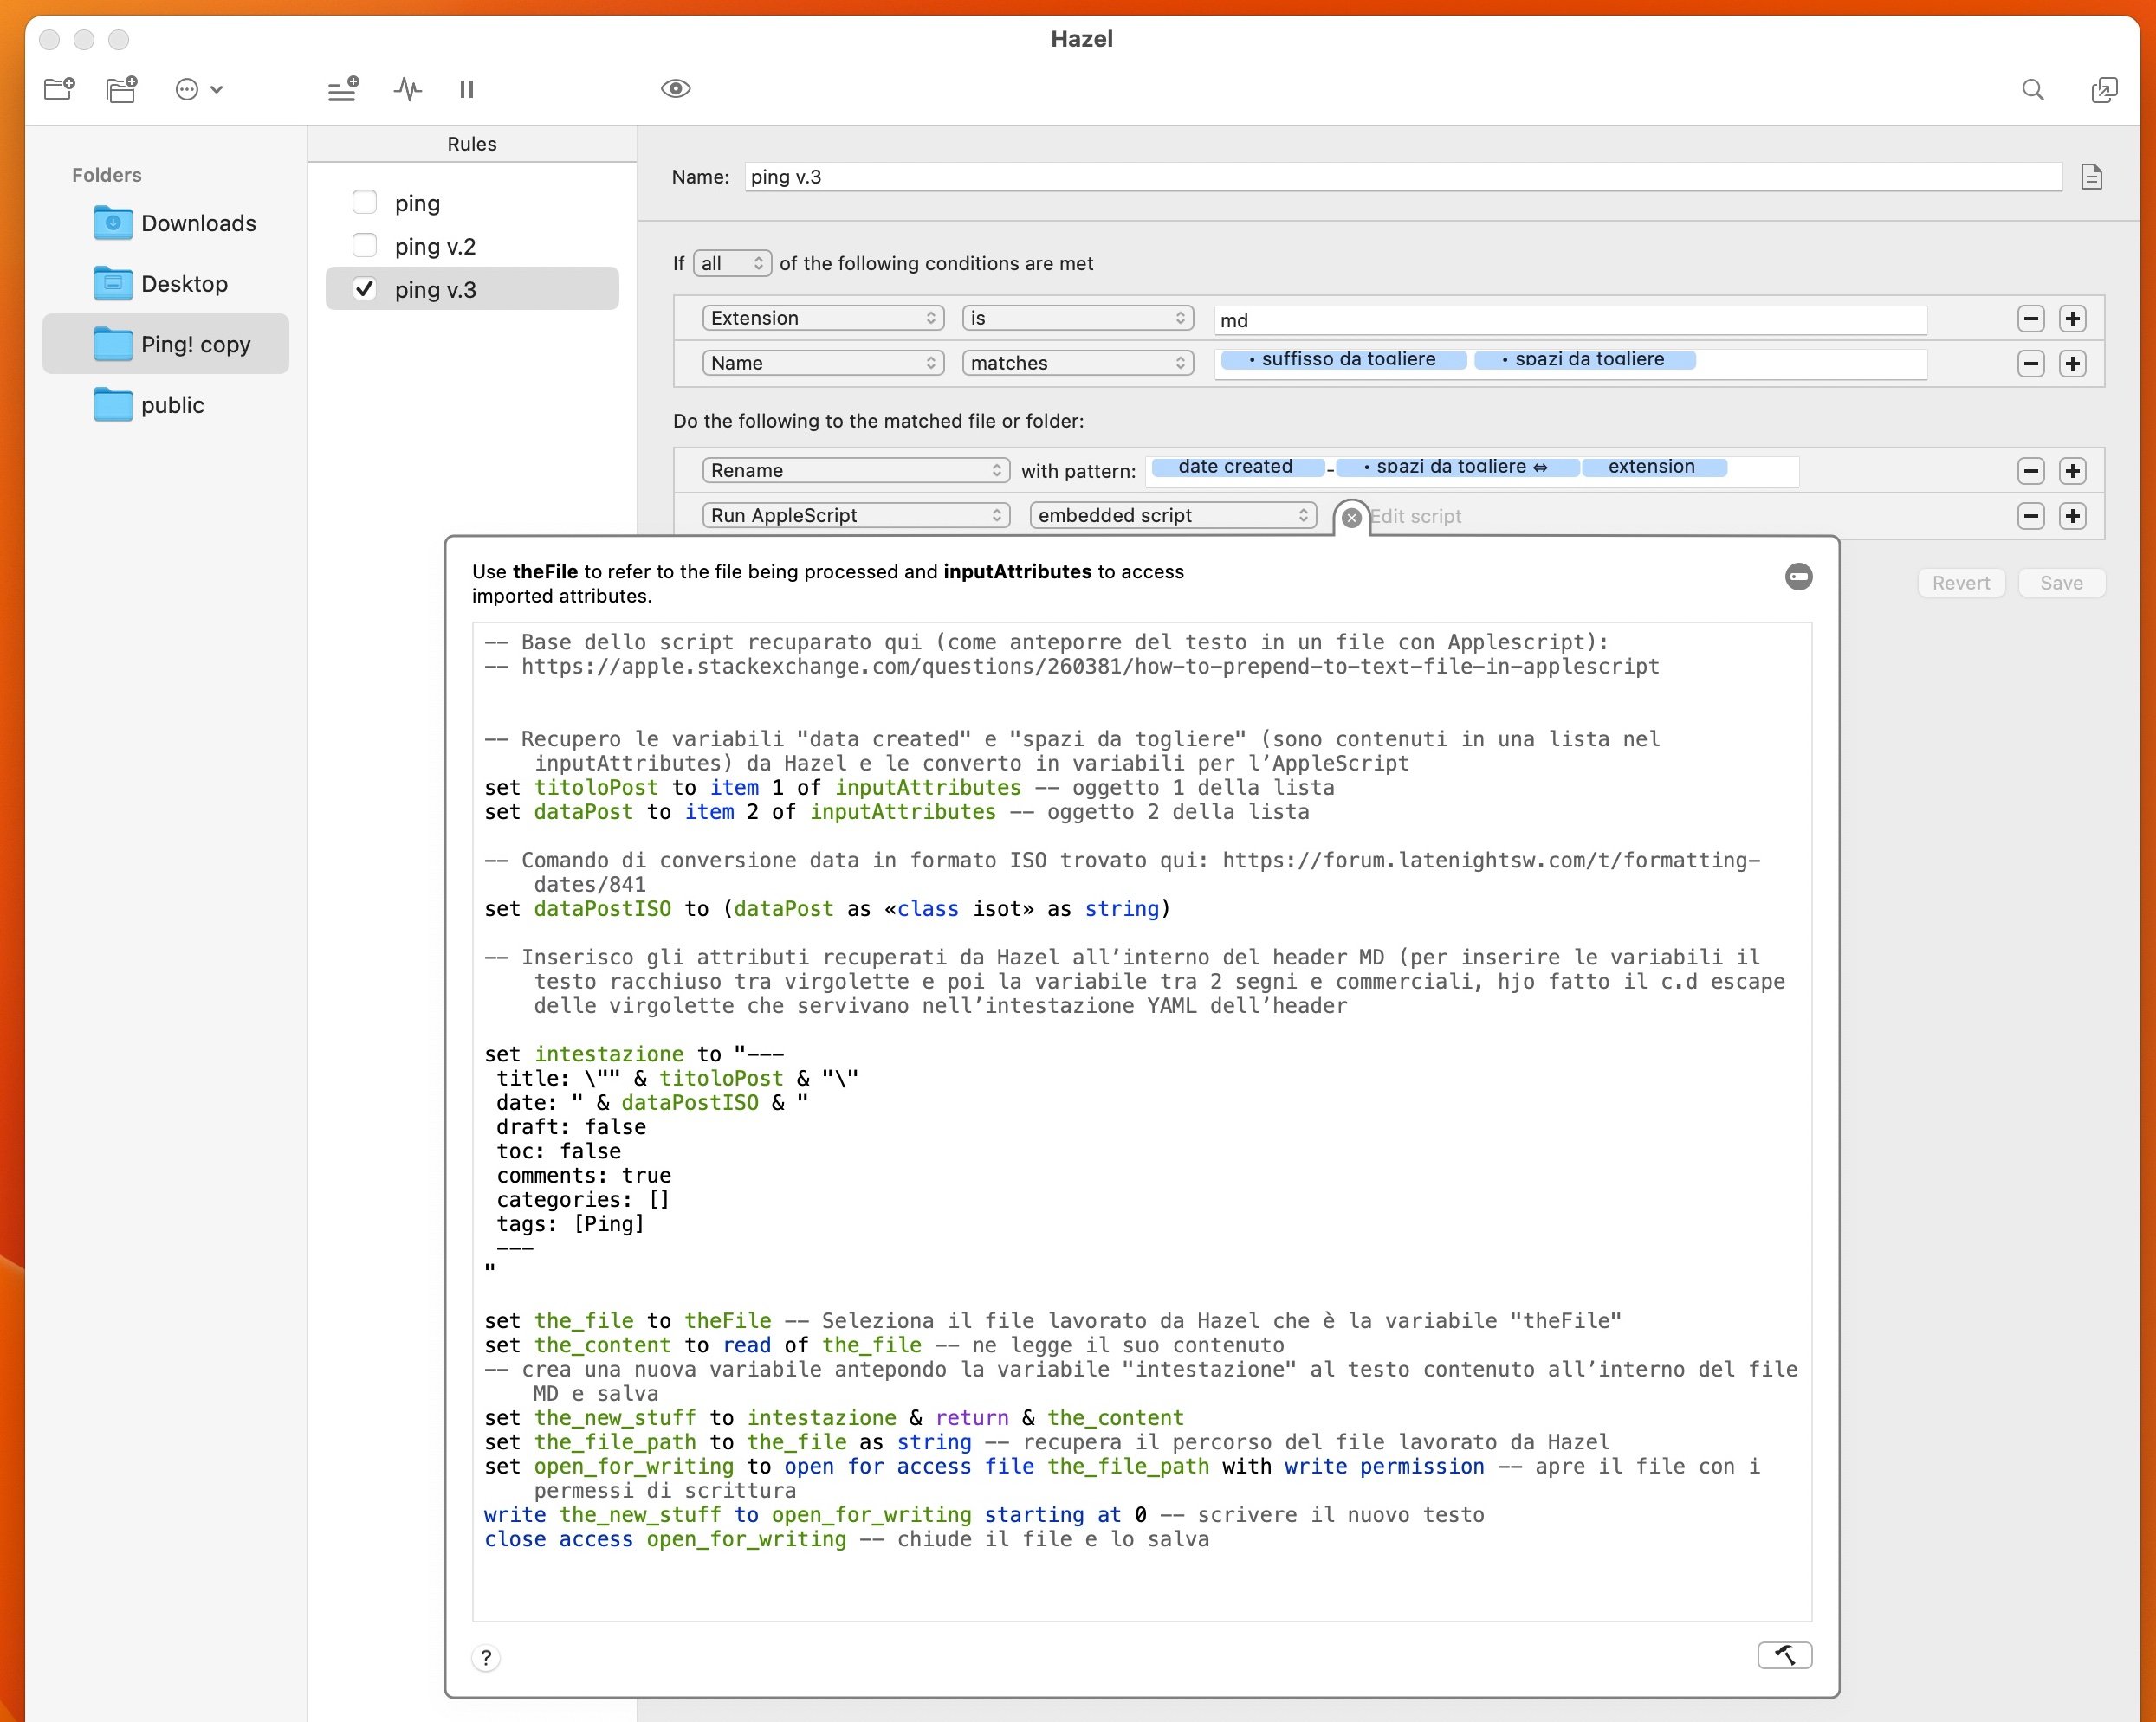
Task: Enable the ping rule checkbox
Action: [x=365, y=203]
